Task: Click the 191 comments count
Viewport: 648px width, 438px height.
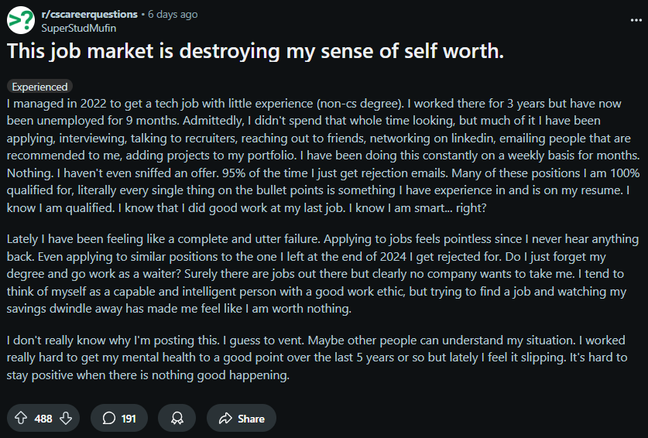Action: (x=129, y=419)
